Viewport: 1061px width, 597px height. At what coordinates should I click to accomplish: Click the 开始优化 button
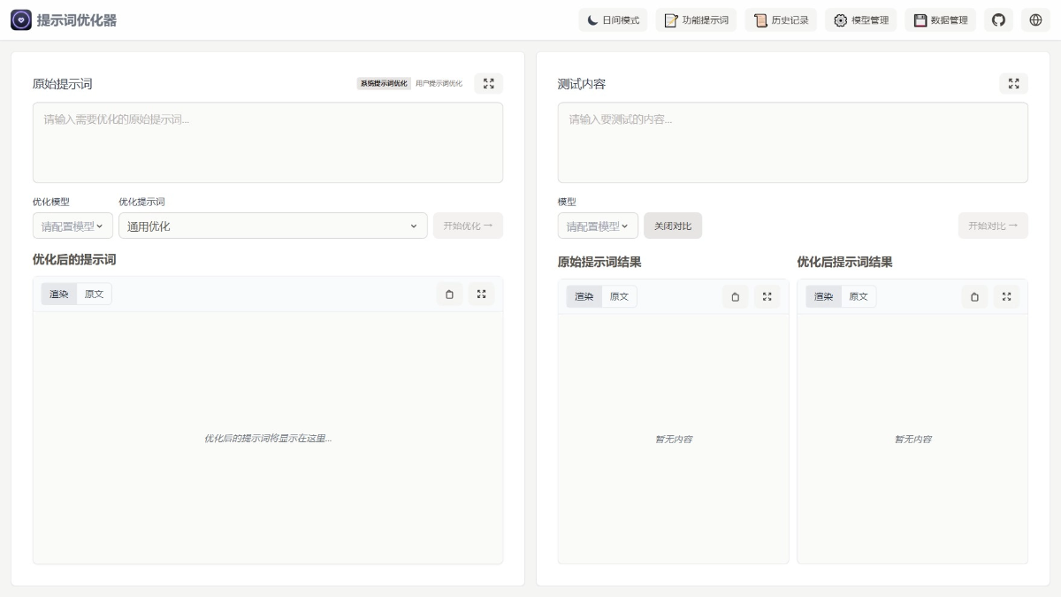(x=468, y=226)
